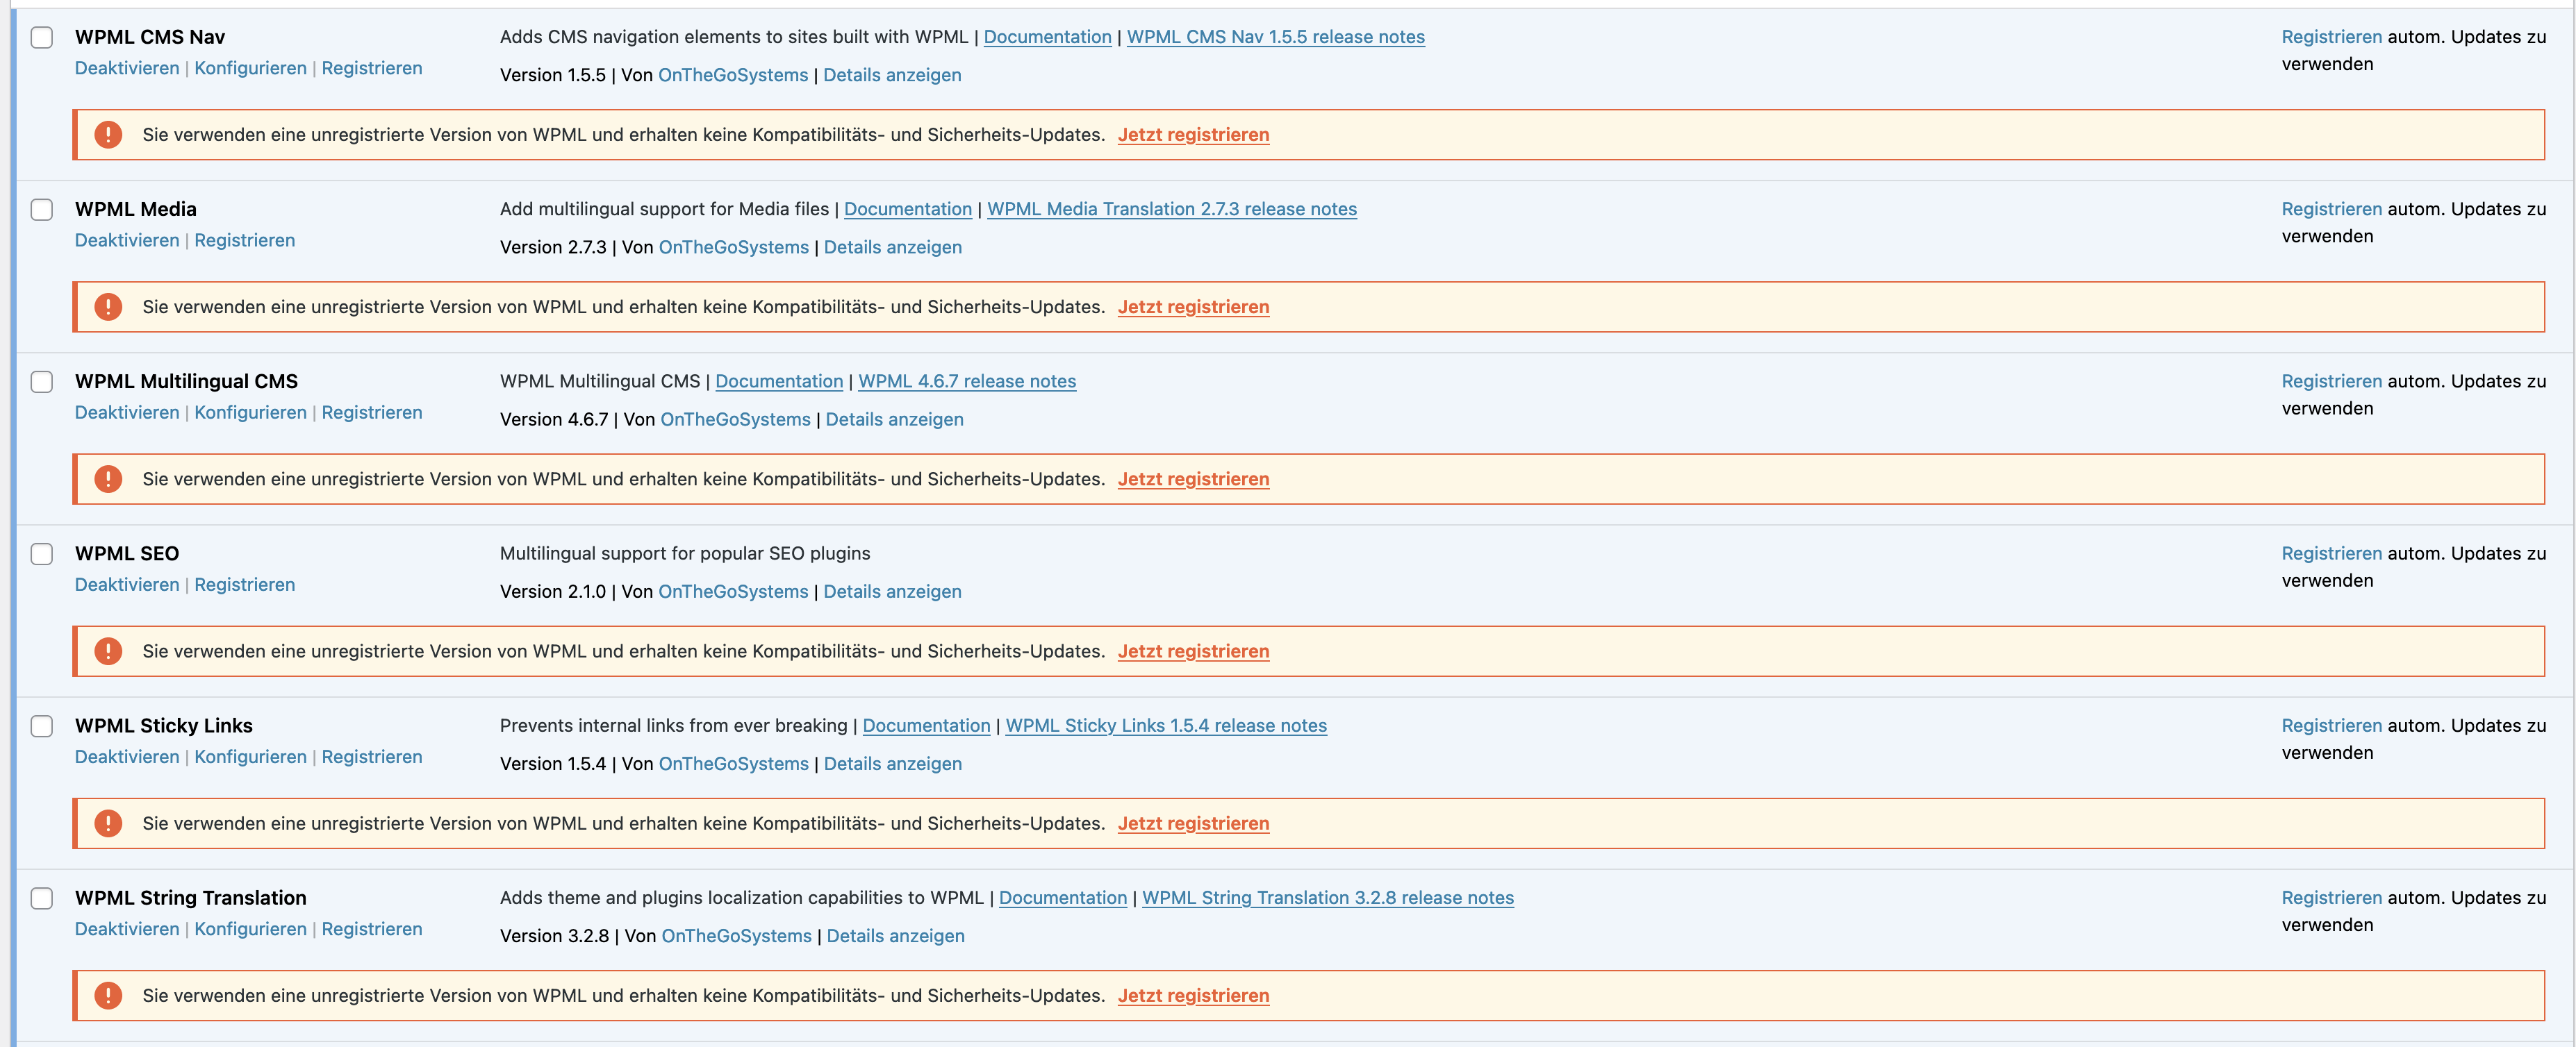Open the OnTheGoSystems author link for WPML CMS Nav
Screen dimensions: 2576x1047
pos(733,75)
